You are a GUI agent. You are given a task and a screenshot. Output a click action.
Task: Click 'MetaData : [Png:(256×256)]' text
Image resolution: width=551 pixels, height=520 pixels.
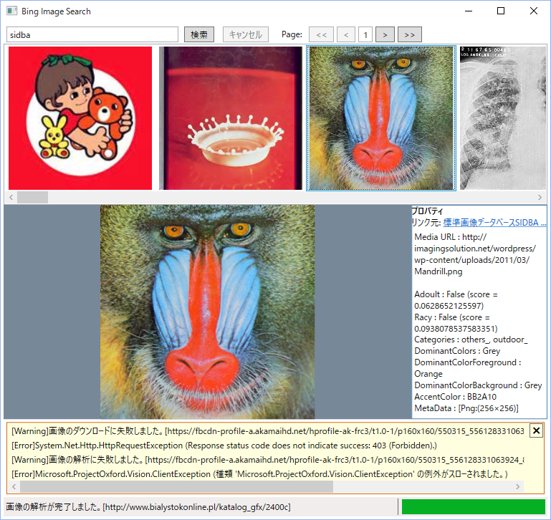[x=466, y=408]
